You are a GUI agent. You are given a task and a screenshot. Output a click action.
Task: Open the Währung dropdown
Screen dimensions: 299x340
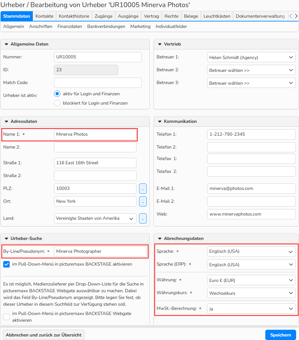click(x=251, y=280)
